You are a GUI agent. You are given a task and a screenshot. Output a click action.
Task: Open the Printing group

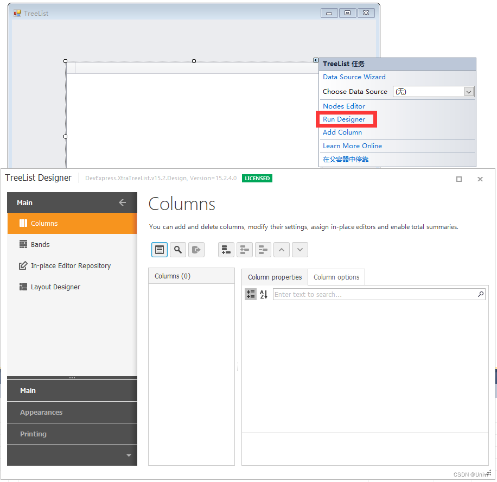pos(72,434)
